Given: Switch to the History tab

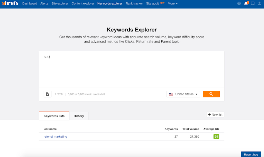Looking at the screenshot, I should pos(79,116).
